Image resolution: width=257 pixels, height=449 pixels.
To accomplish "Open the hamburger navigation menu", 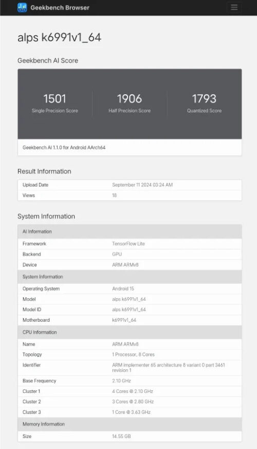I will [234, 7].
